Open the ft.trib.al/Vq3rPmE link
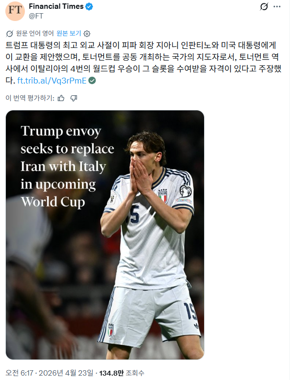This screenshot has height=380, width=290. [52, 81]
